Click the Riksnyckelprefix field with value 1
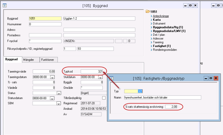The height and width of the screenshot is (135, 223). (70, 49)
